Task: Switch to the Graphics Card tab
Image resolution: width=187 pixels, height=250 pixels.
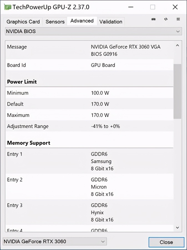Action: (x=23, y=22)
